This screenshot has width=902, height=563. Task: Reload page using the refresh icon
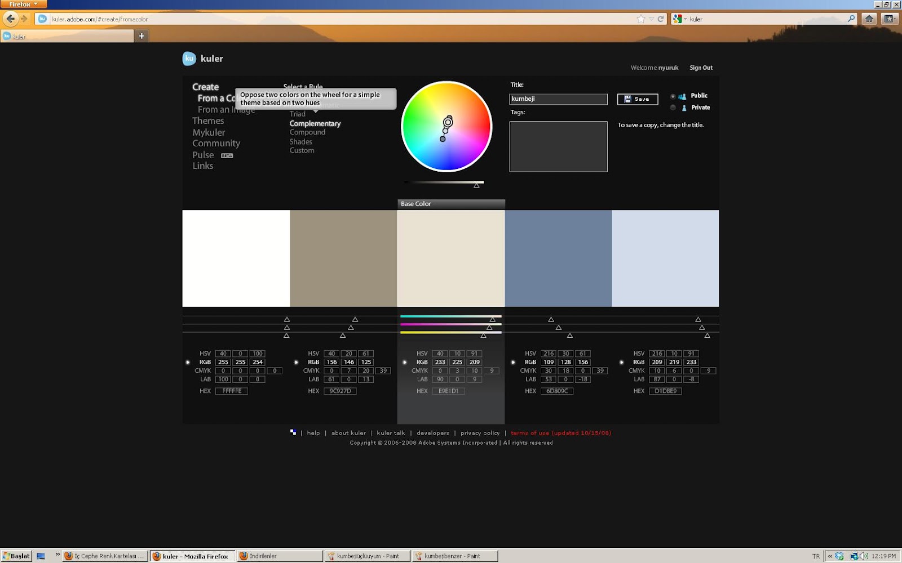pyautogui.click(x=661, y=19)
